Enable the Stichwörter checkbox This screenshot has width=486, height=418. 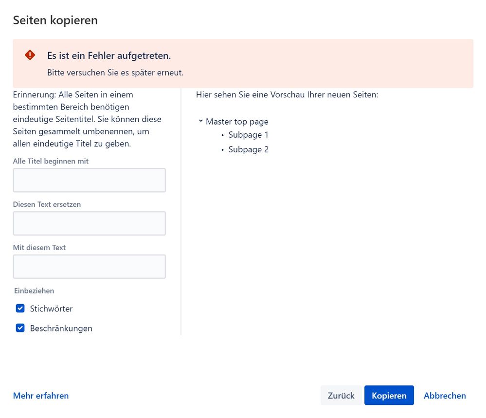pos(20,308)
